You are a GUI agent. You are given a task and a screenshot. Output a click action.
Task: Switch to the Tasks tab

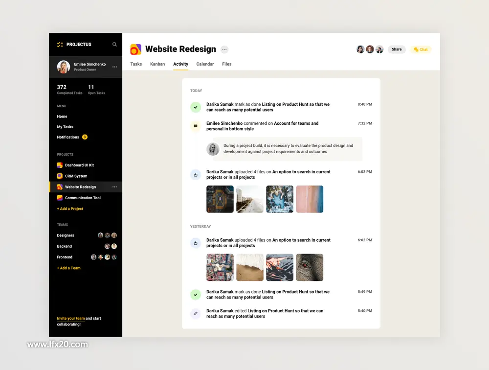[136, 64]
